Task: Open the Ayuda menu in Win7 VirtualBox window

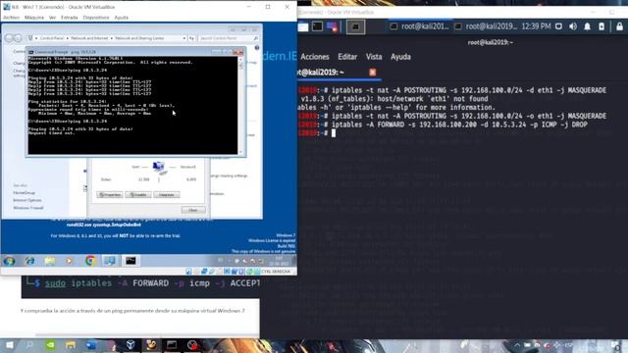Action: (x=122, y=18)
